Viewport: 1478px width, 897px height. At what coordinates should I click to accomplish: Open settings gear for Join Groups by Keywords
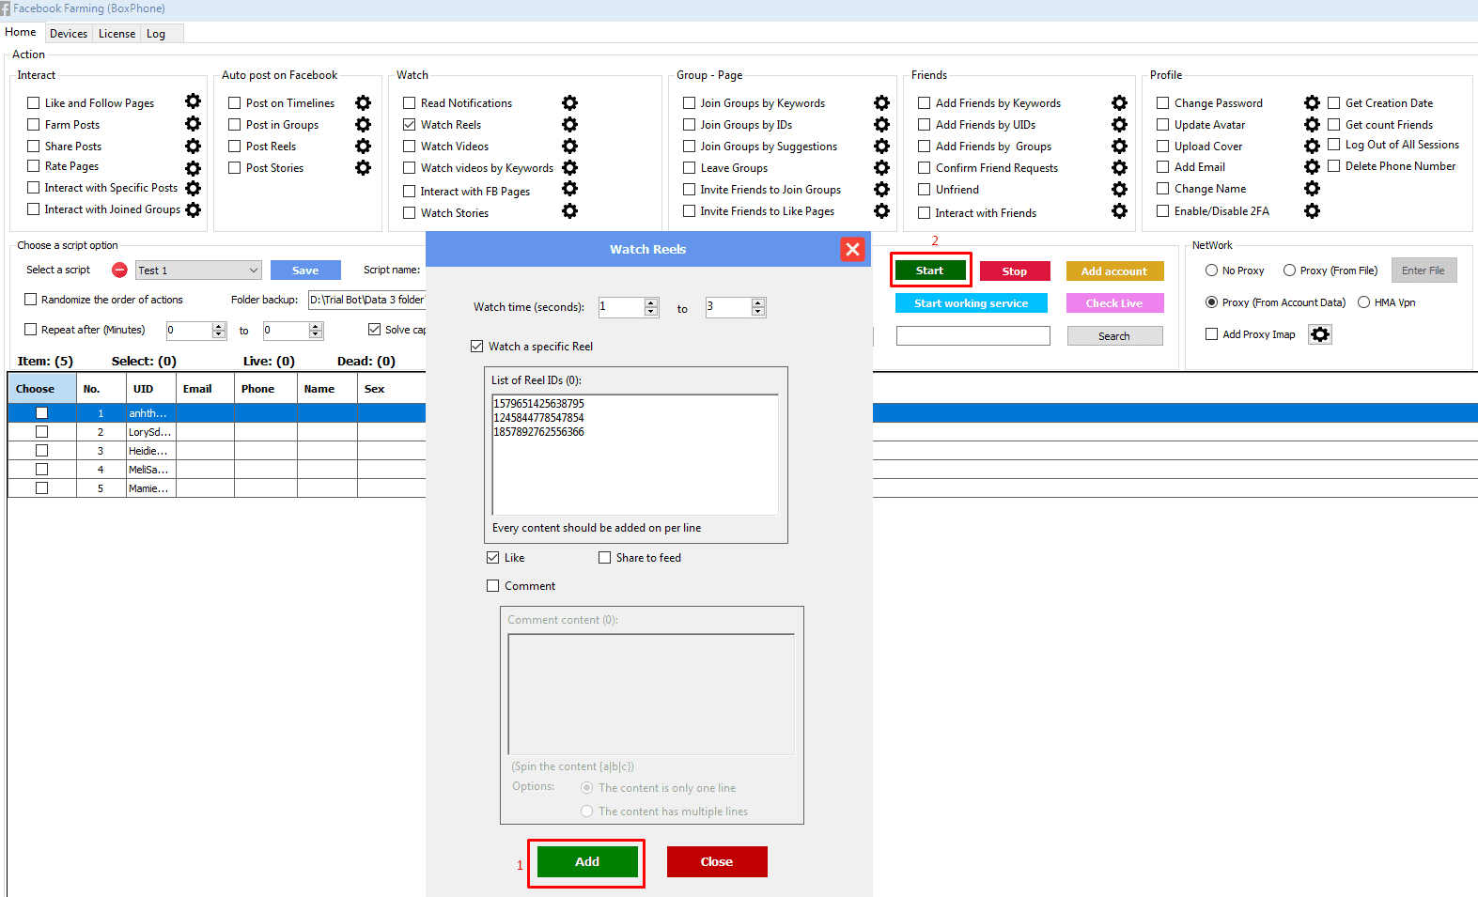881,102
